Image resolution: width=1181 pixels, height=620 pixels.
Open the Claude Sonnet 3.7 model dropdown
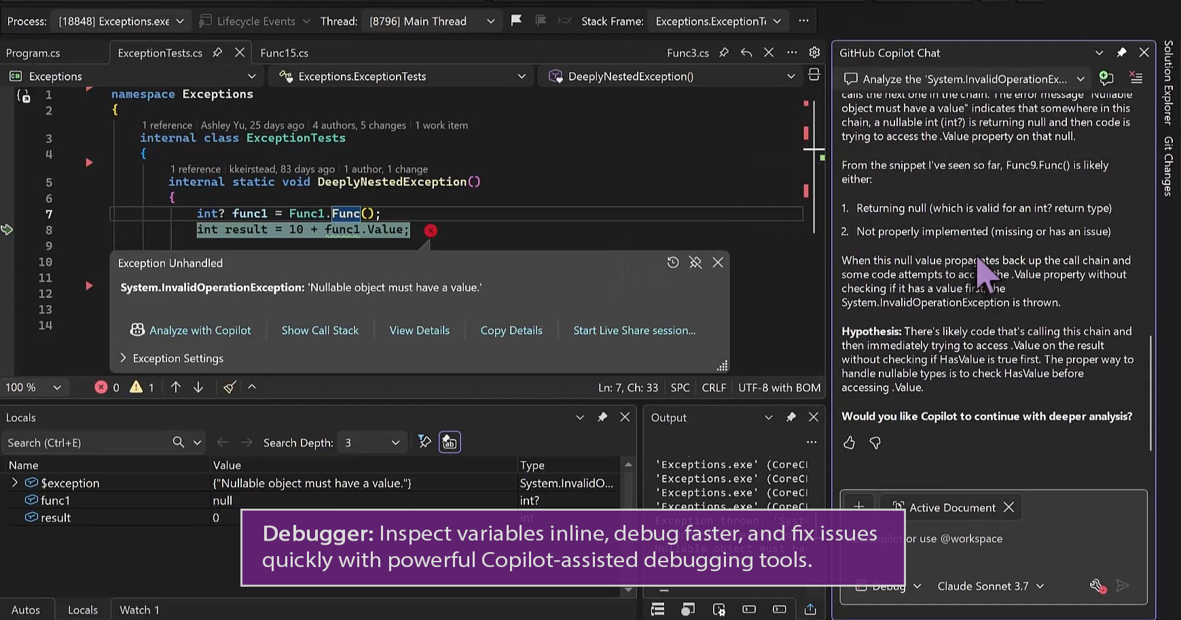click(990, 585)
